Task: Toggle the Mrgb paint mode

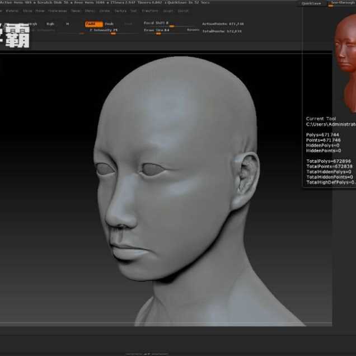Action: (x=33, y=24)
